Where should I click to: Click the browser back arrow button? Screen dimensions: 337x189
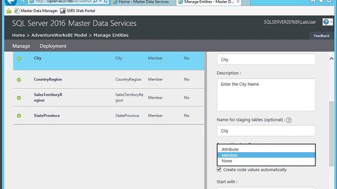pos(11,2)
